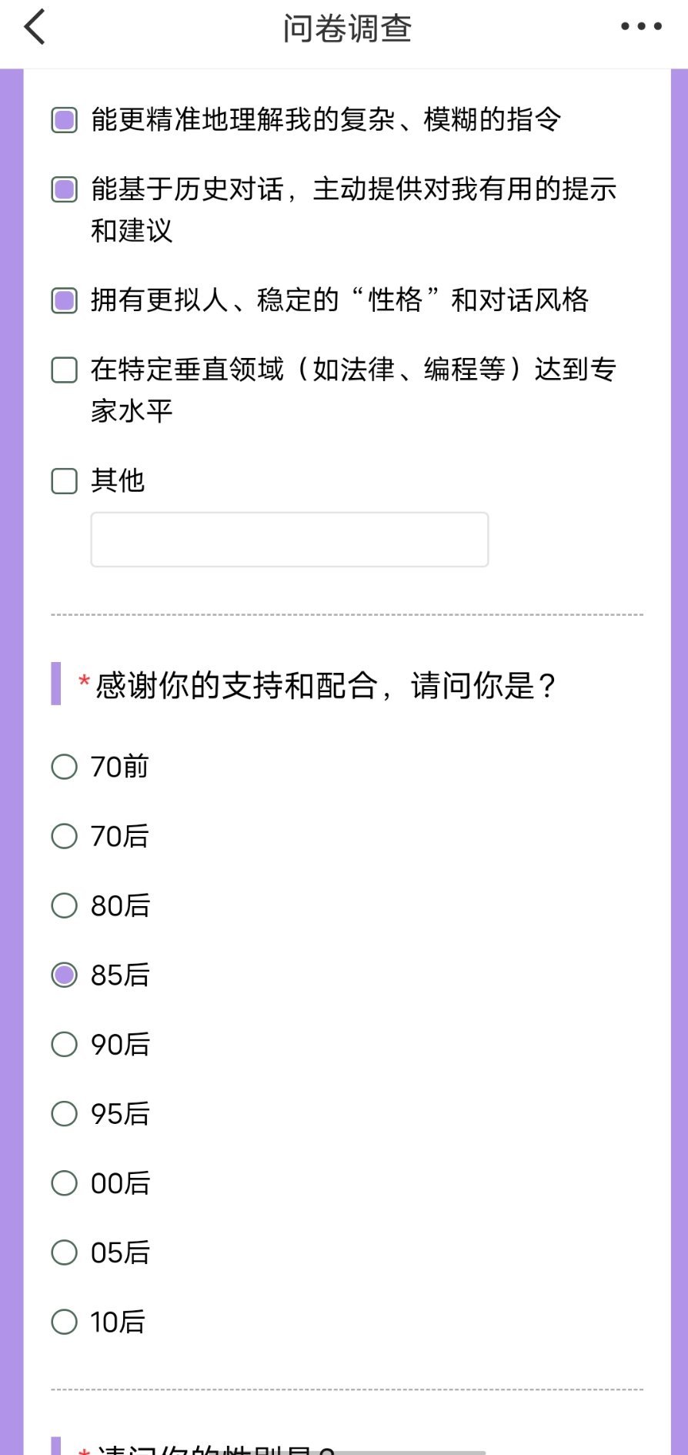Pick the 95后 age option

click(x=65, y=1113)
